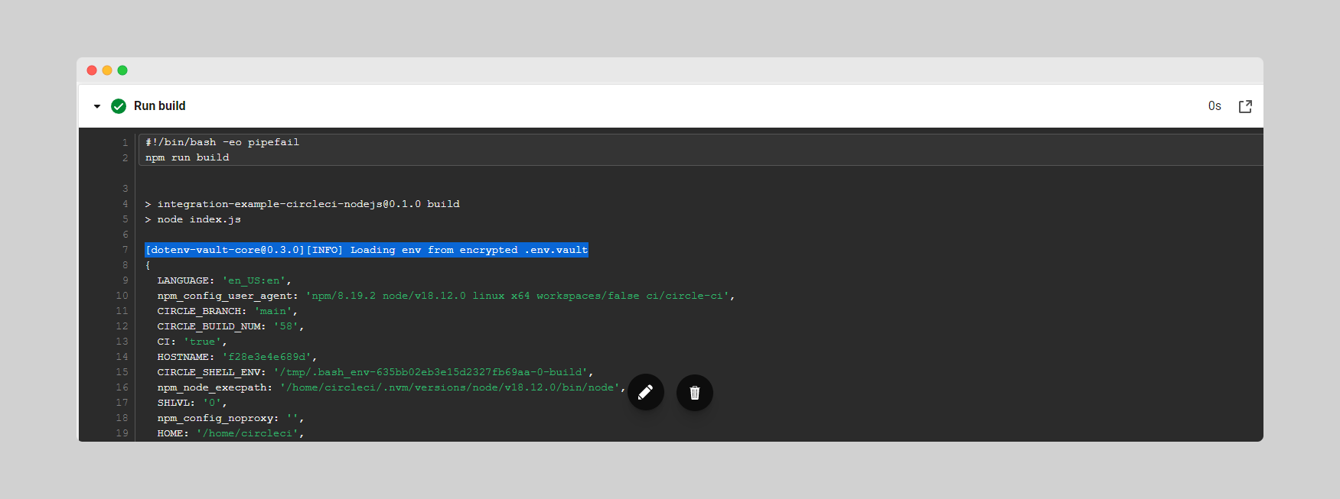
Task: Click the trash delete button
Action: pos(695,392)
